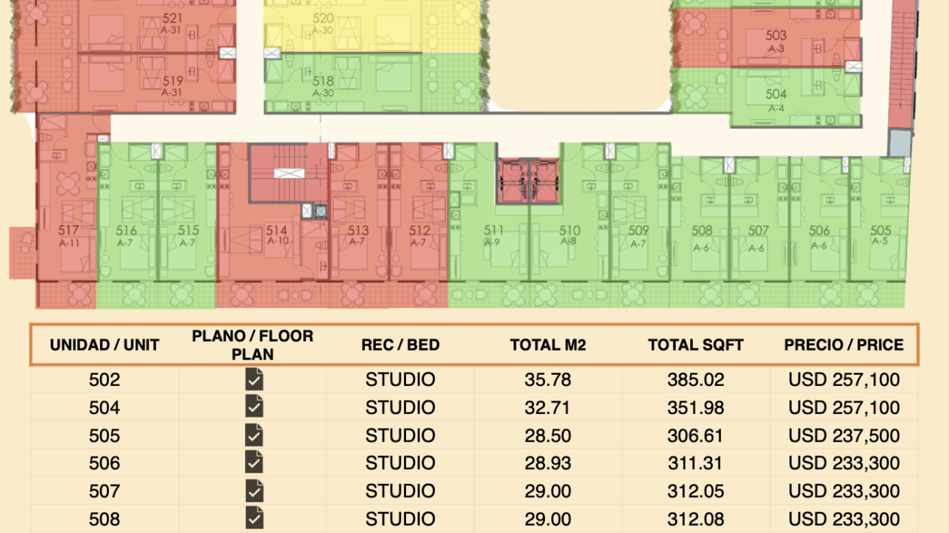This screenshot has height=533, width=949.
Task: Open the floor plan icon in row 506
Action: point(254,463)
